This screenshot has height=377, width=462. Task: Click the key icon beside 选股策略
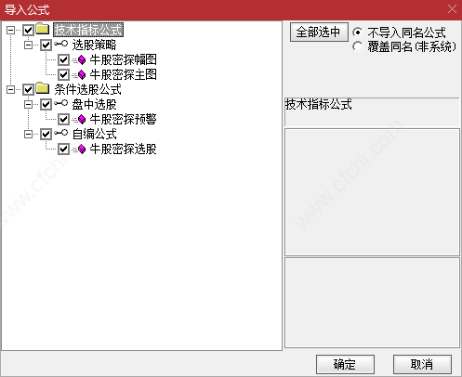click(x=60, y=45)
